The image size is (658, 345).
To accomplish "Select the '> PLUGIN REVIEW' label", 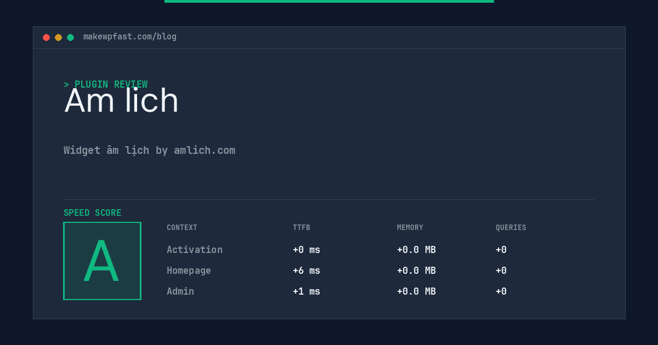I will click(x=106, y=84).
